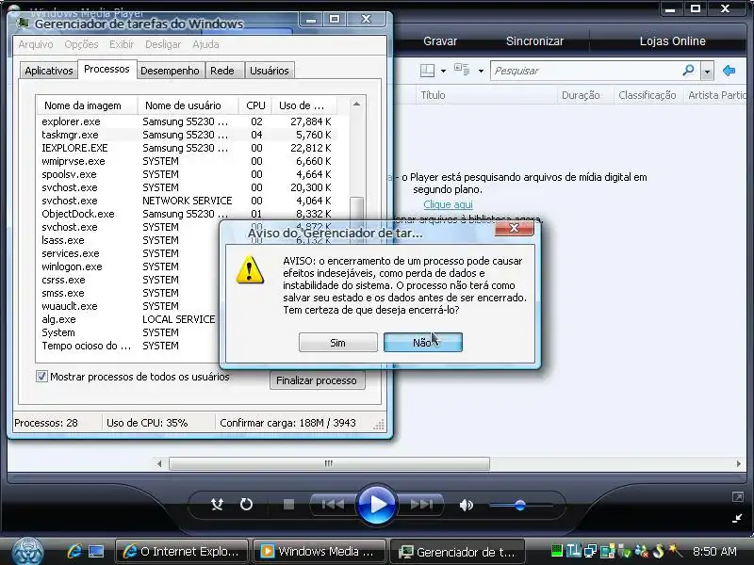Sort by Classificação column in Media Player
The image size is (754, 565).
pos(647,95)
